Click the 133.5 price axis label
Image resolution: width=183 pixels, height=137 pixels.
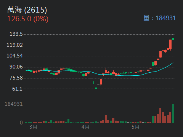coord(16,34)
